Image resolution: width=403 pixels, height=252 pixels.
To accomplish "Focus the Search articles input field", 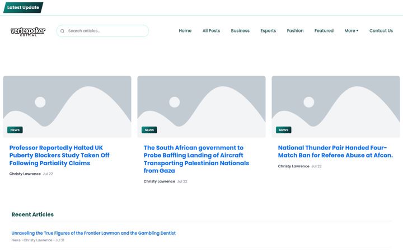I will 102,31.
